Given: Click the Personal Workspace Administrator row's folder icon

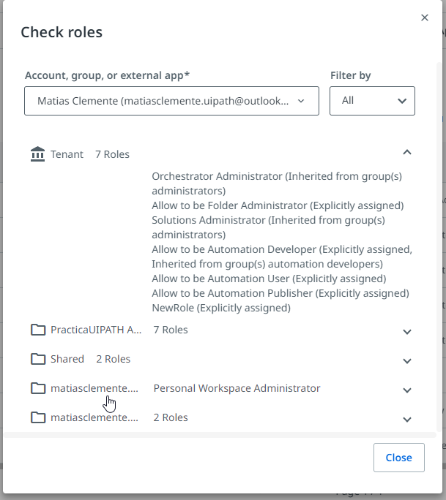Looking at the screenshot, I should coord(38,388).
